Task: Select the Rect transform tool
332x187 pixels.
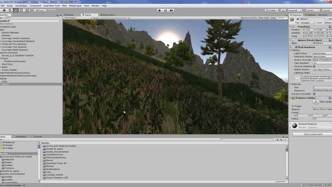Action: [x=21, y=10]
